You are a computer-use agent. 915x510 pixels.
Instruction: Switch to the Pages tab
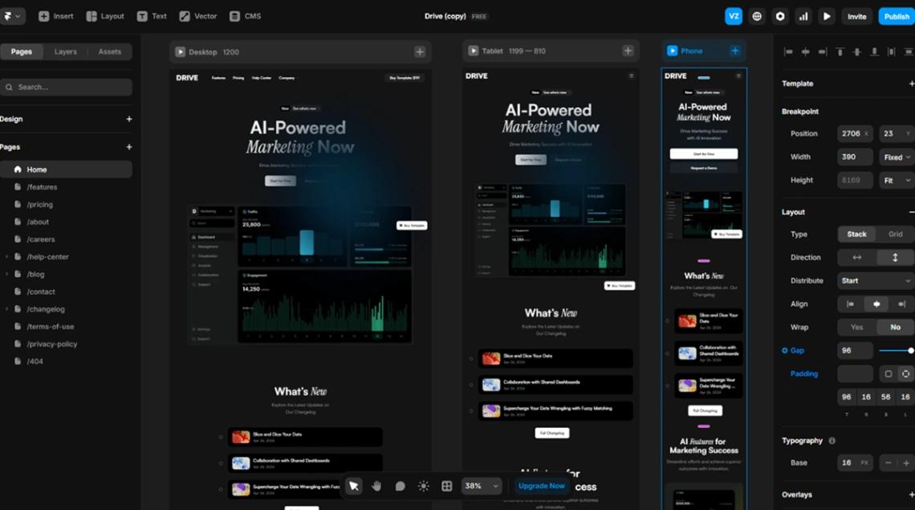(x=22, y=51)
